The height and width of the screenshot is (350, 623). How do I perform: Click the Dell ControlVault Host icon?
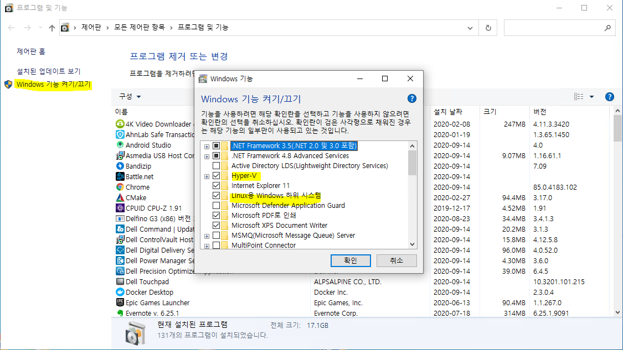pos(120,239)
